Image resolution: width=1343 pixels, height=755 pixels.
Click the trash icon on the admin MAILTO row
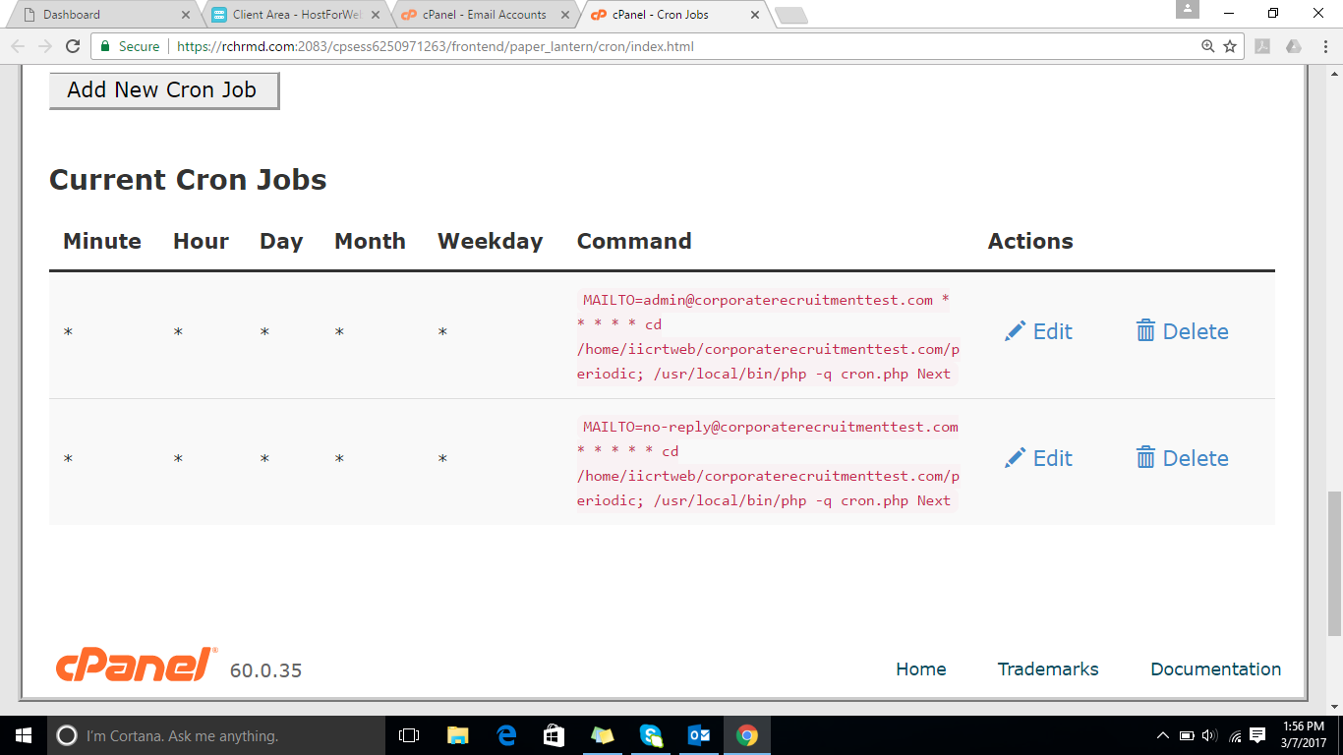pyautogui.click(x=1145, y=331)
